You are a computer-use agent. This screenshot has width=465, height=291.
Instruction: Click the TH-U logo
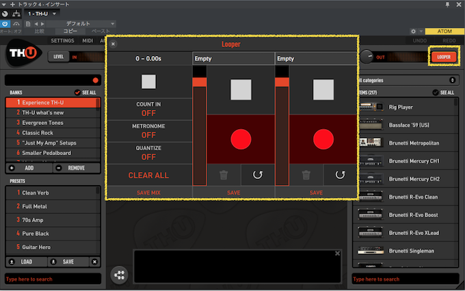point(23,53)
